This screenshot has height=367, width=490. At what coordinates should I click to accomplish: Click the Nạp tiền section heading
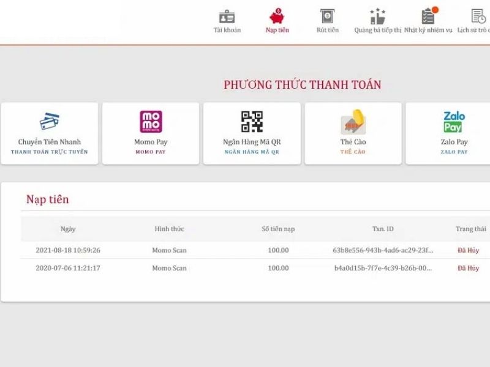tap(48, 199)
